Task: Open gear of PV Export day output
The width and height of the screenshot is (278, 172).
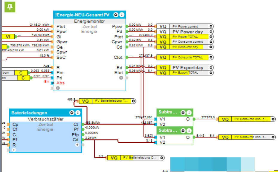Action: tap(211, 68)
